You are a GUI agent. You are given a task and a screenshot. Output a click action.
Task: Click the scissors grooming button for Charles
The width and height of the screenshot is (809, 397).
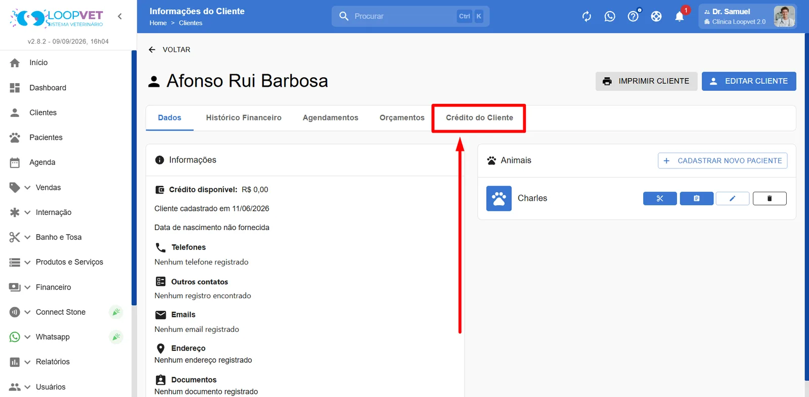tap(660, 198)
